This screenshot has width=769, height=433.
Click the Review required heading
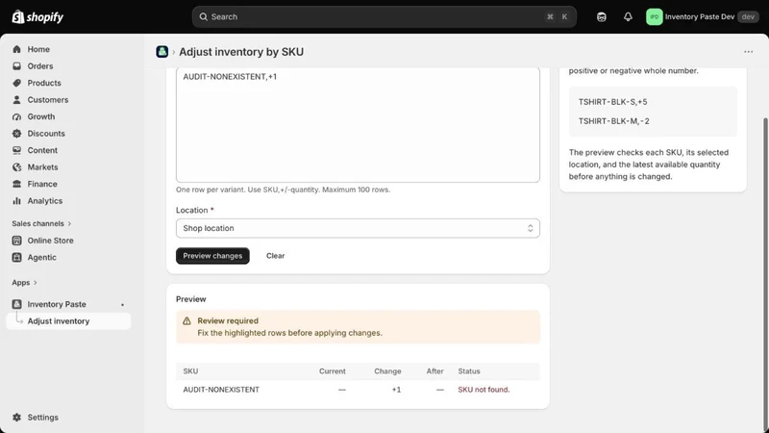tap(228, 320)
